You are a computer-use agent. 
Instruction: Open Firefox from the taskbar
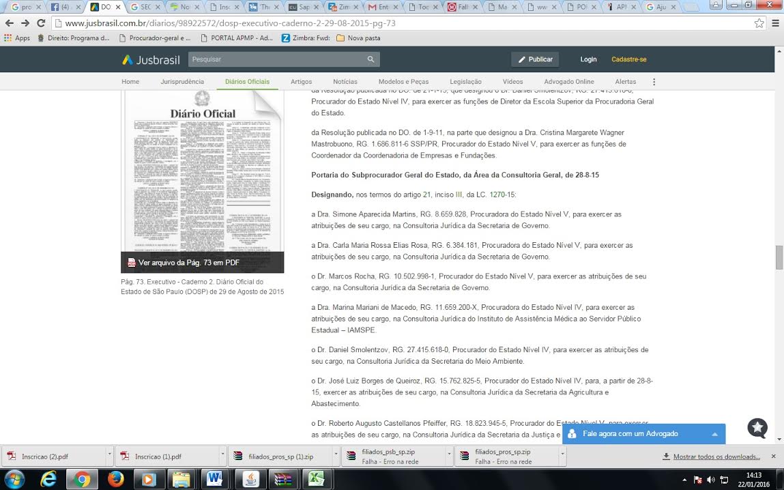point(115,479)
